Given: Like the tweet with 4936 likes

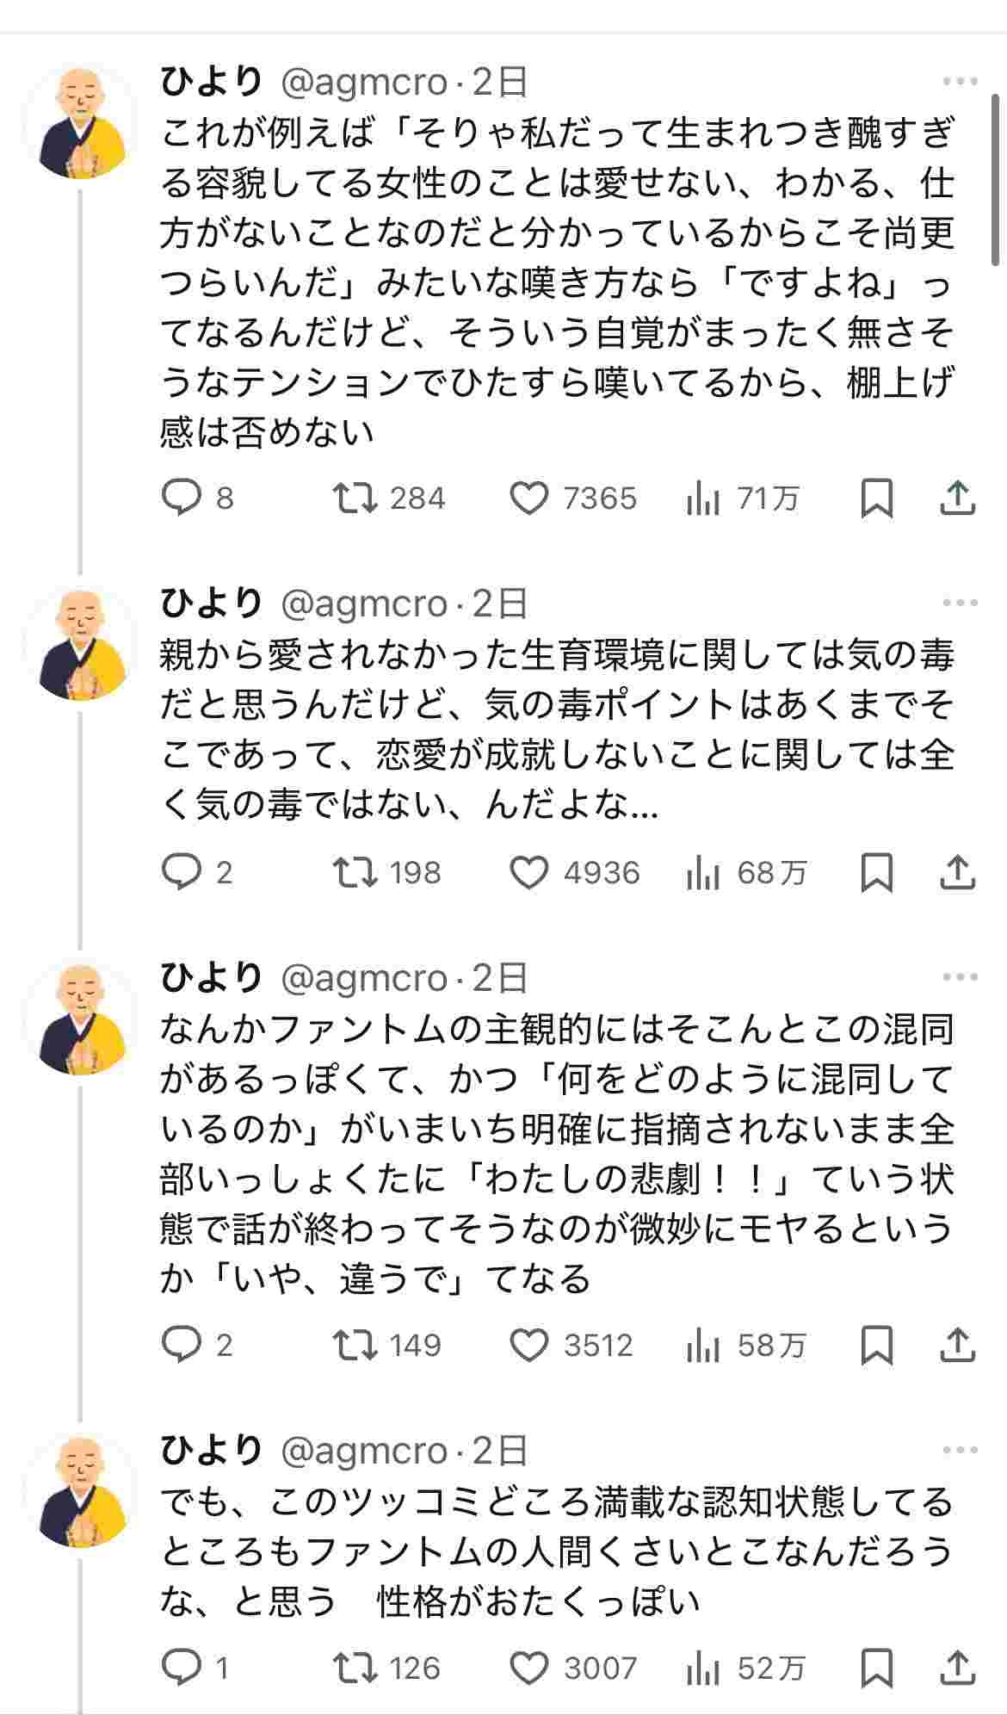Looking at the screenshot, I should point(528,873).
